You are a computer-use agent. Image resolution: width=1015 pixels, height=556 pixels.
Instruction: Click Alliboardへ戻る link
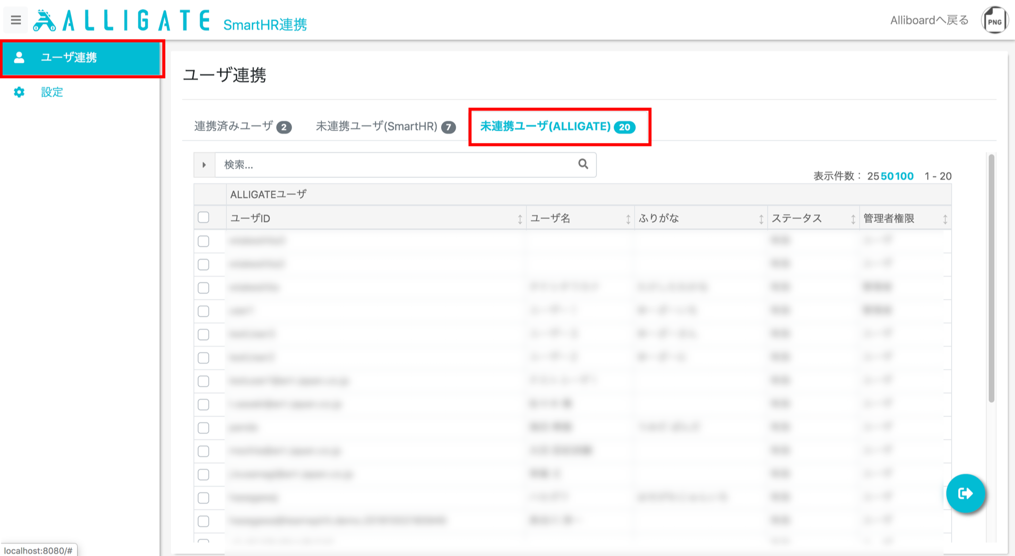click(929, 20)
